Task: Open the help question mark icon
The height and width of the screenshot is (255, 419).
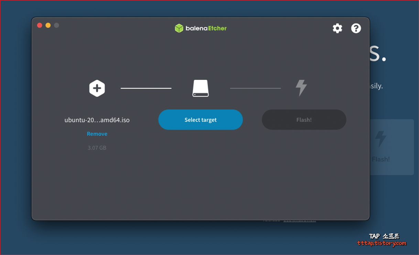Action: click(x=356, y=28)
